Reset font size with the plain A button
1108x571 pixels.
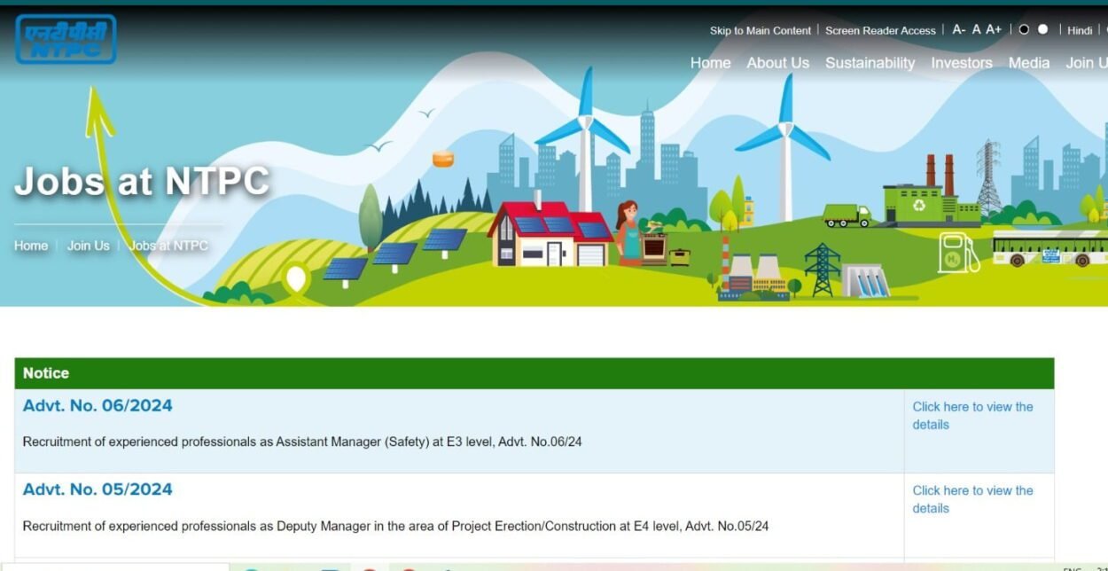click(x=976, y=29)
